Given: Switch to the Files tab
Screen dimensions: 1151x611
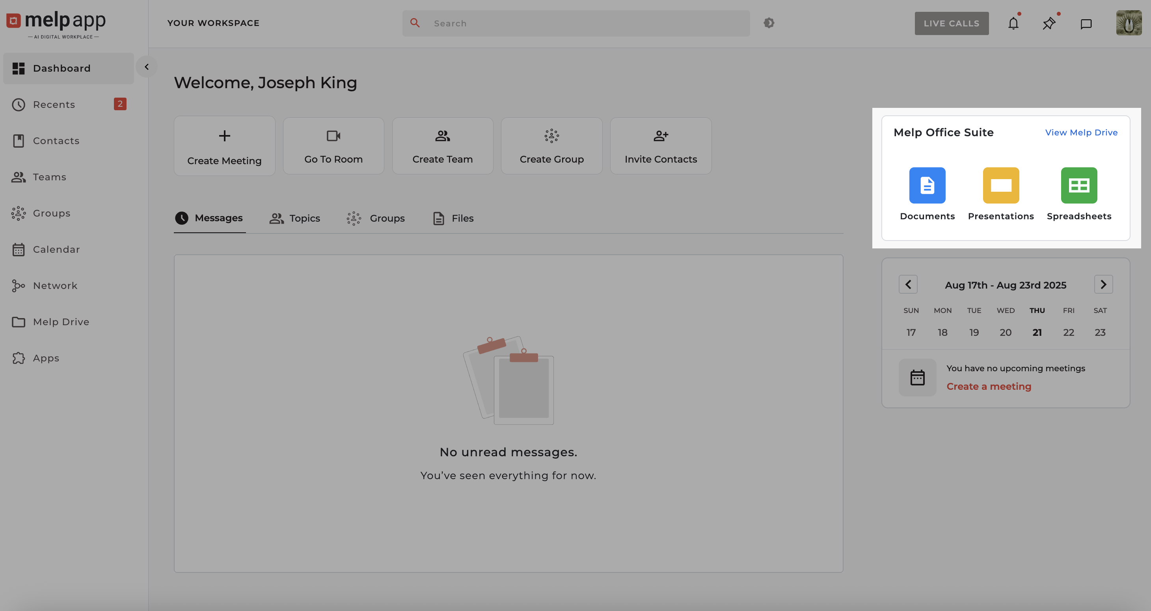Looking at the screenshot, I should [453, 218].
